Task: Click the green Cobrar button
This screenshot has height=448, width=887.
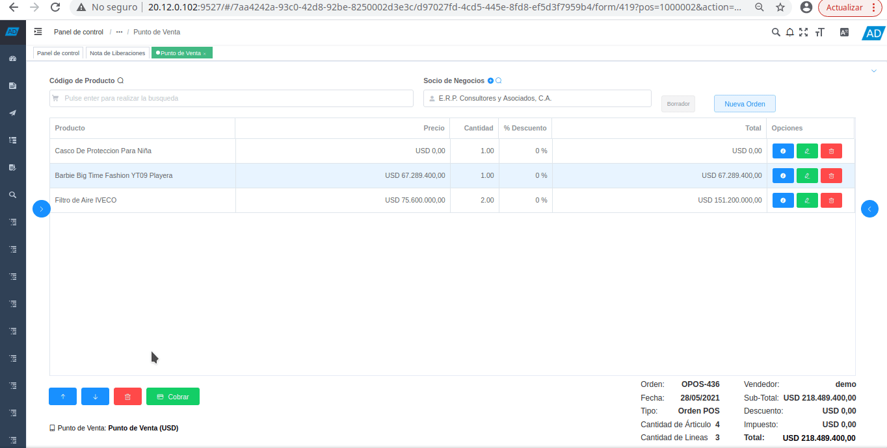Action: [x=173, y=397]
